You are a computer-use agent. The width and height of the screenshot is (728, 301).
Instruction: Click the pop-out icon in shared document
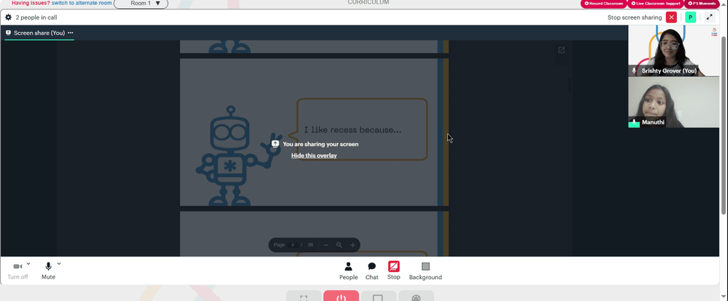tap(561, 50)
